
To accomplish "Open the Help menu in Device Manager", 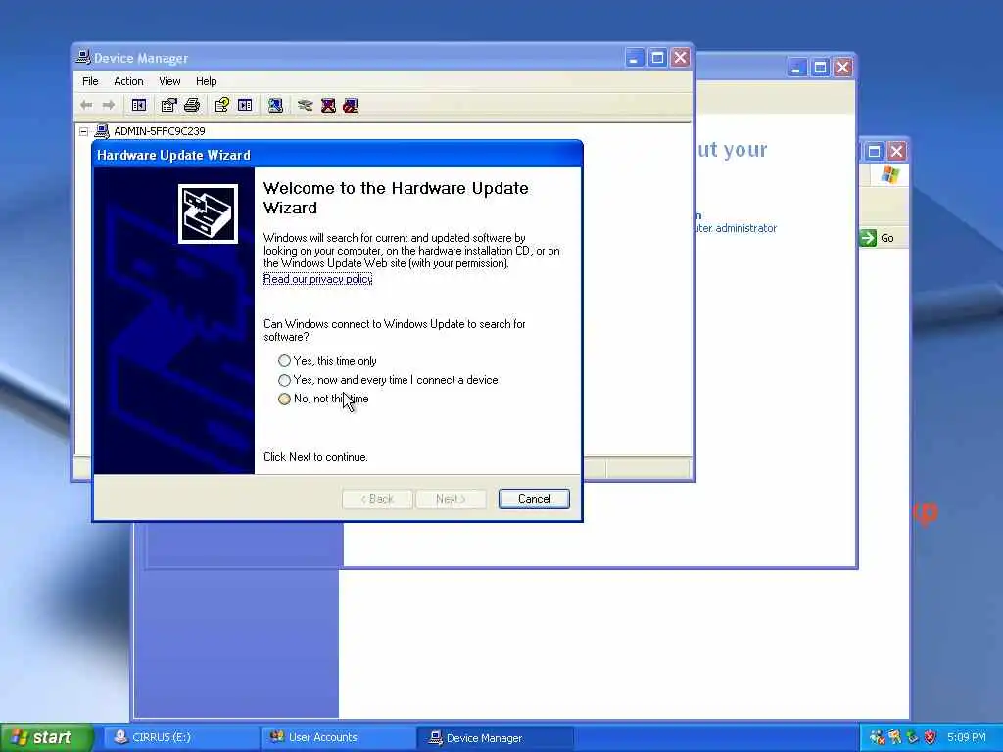I will [x=206, y=81].
